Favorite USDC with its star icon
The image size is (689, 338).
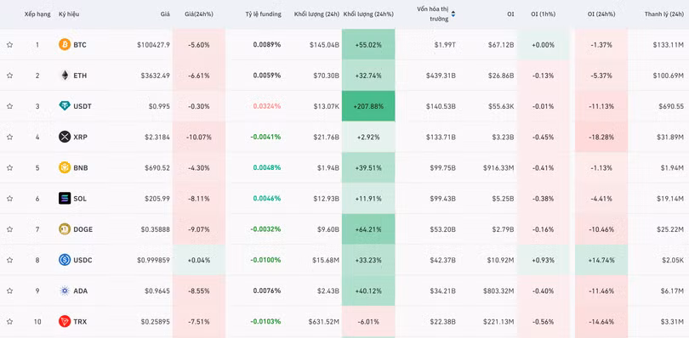tap(9, 259)
